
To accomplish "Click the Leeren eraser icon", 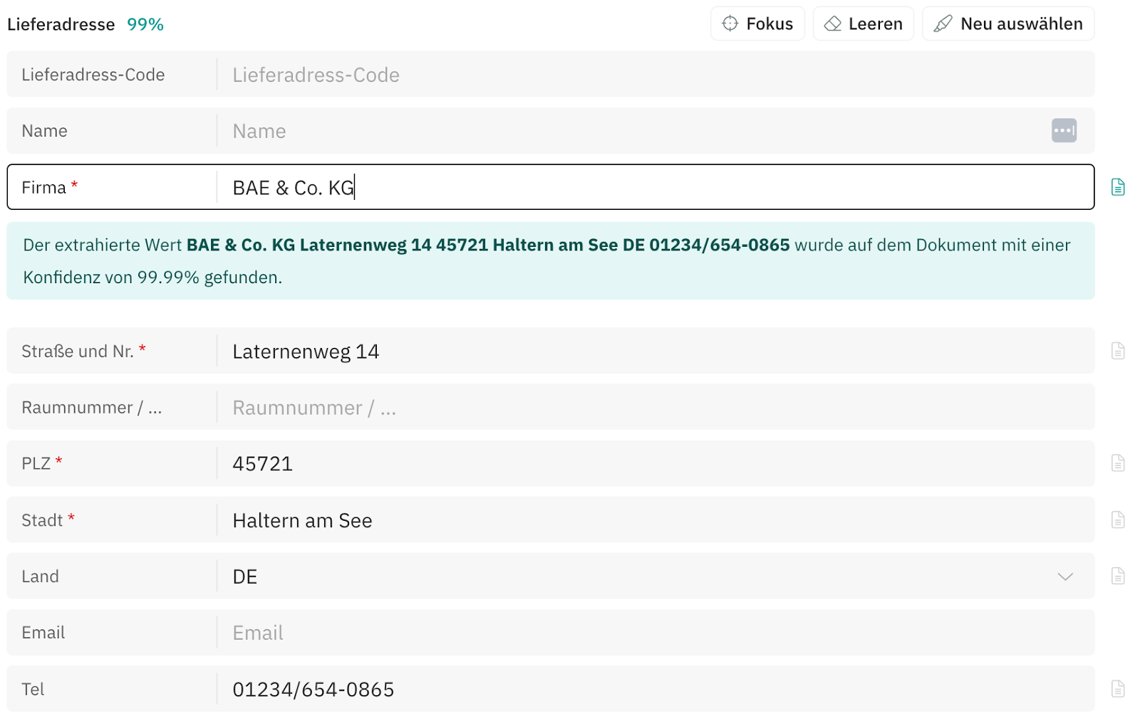I will (x=832, y=23).
